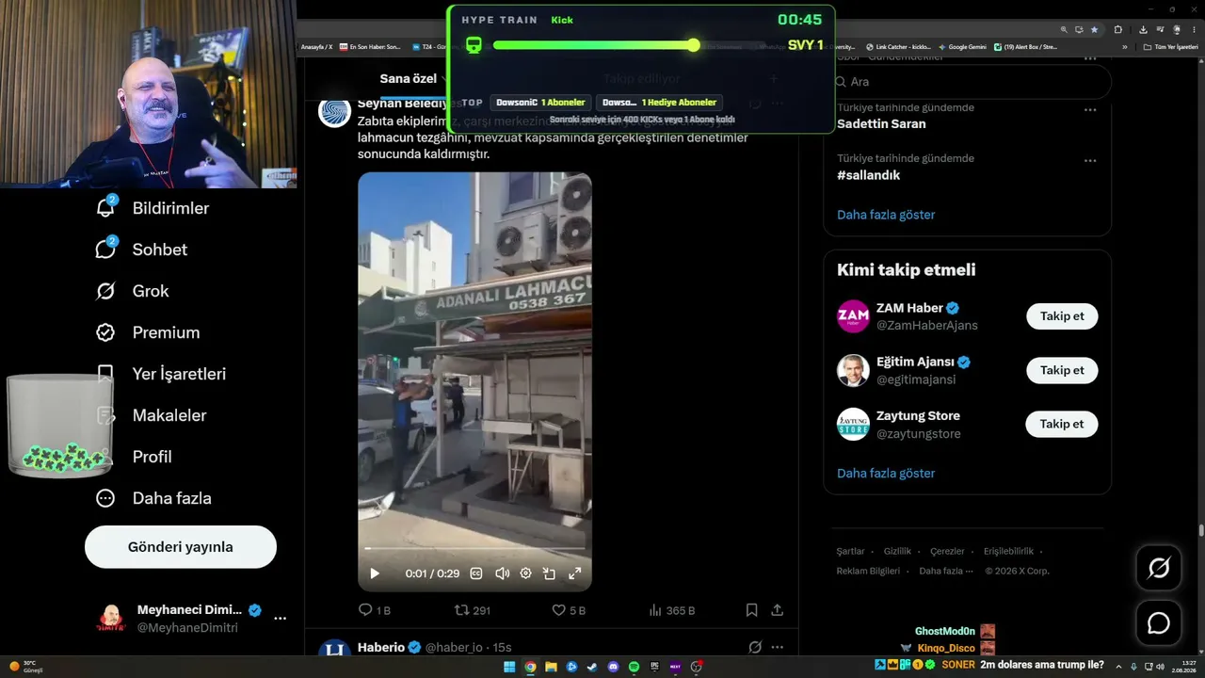Open video settings gear icon
This screenshot has height=678, width=1205.
click(x=525, y=573)
